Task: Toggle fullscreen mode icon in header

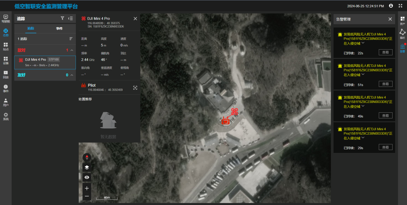Action: point(400,6)
